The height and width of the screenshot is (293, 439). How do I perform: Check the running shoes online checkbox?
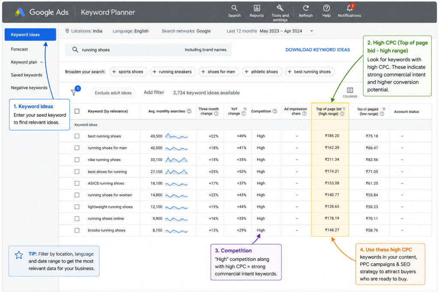pos(77,218)
